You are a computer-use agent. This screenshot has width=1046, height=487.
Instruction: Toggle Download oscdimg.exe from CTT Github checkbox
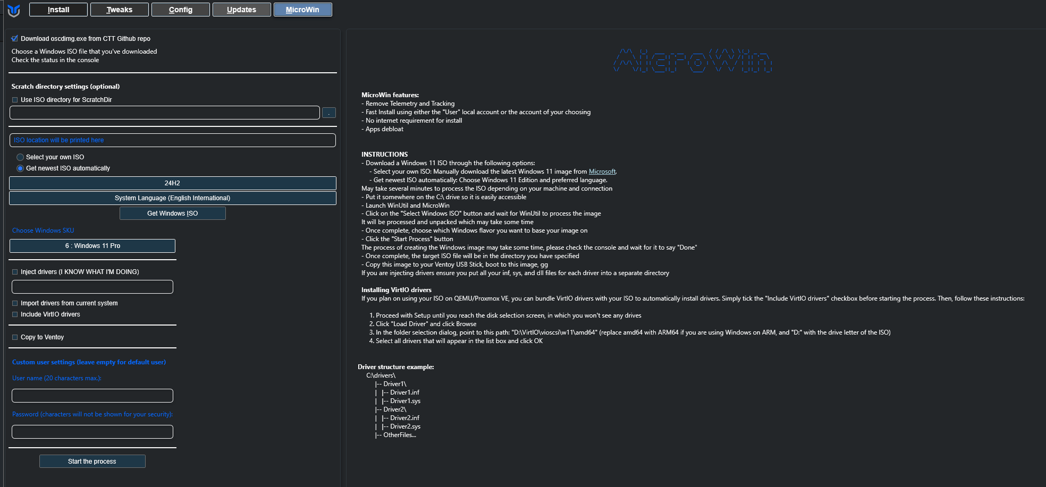15,39
